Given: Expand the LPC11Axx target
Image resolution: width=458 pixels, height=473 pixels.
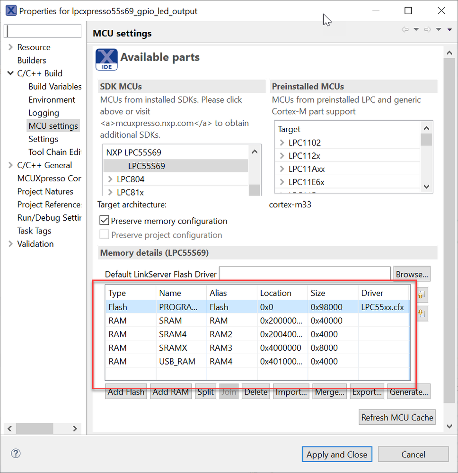Looking at the screenshot, I should tap(282, 169).
